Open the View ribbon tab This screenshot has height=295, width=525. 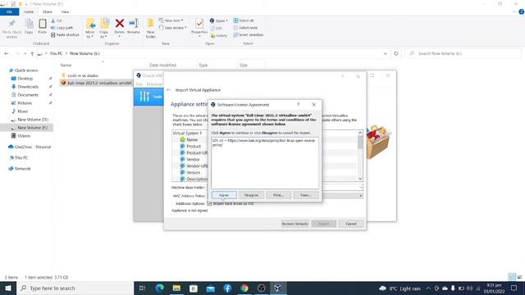(65, 11)
